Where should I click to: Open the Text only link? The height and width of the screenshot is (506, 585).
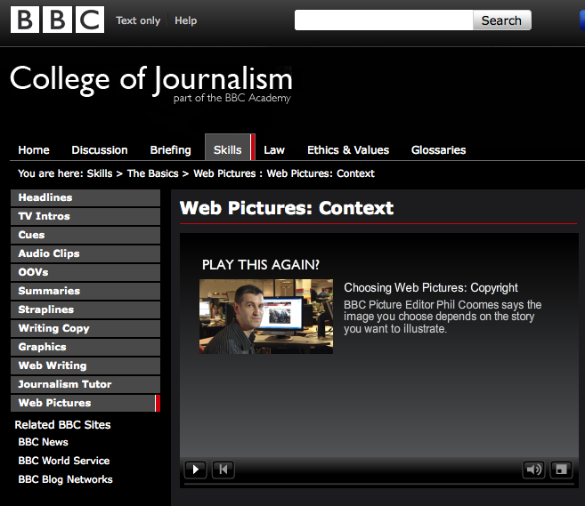[138, 20]
